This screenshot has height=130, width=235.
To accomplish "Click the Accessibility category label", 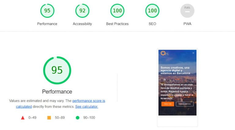I will pos(82,24).
